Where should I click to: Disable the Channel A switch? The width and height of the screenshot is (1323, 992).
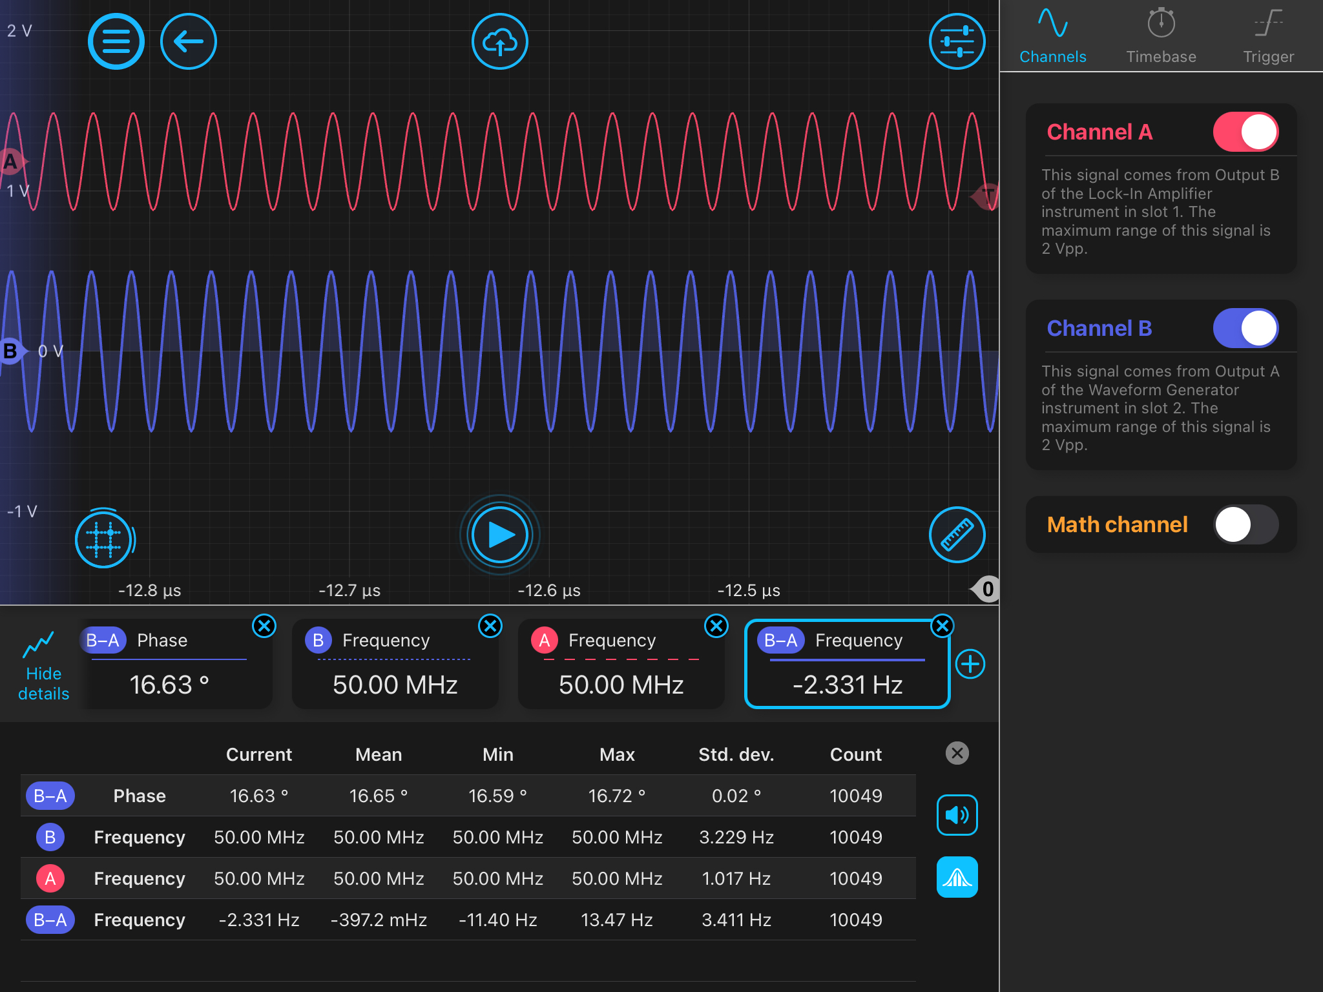point(1245,132)
